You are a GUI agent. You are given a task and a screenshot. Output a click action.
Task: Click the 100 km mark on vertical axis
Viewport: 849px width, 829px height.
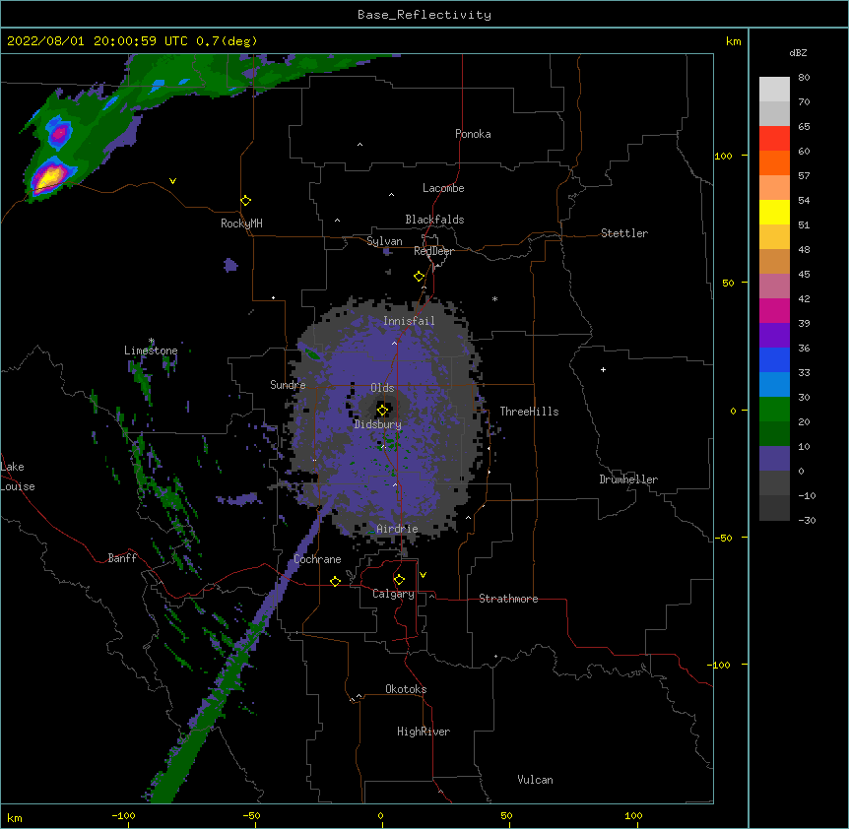pos(723,156)
